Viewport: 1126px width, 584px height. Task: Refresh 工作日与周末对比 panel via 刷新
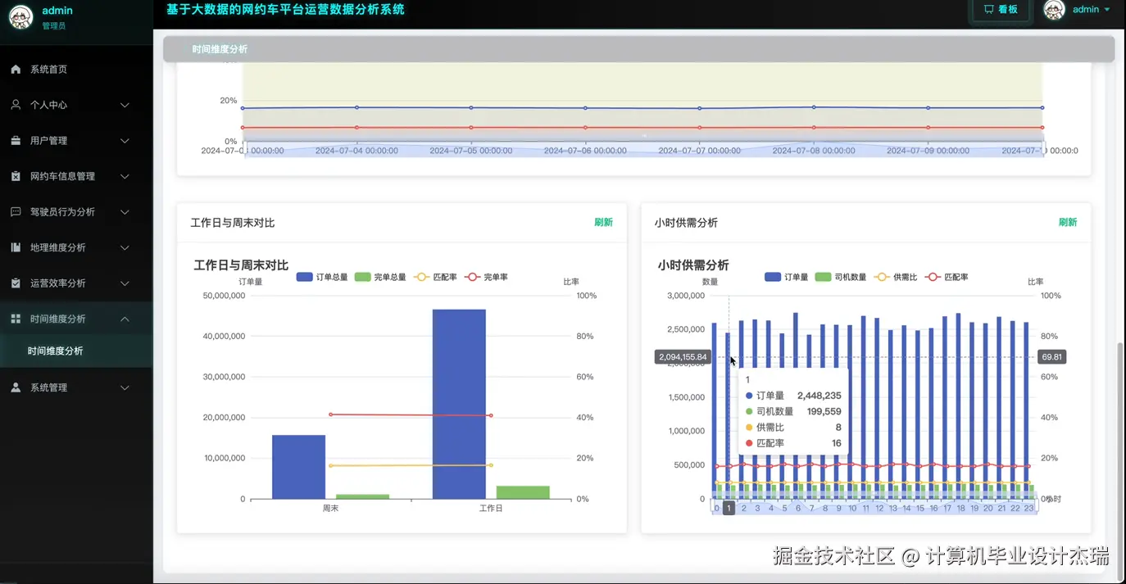pyautogui.click(x=603, y=222)
